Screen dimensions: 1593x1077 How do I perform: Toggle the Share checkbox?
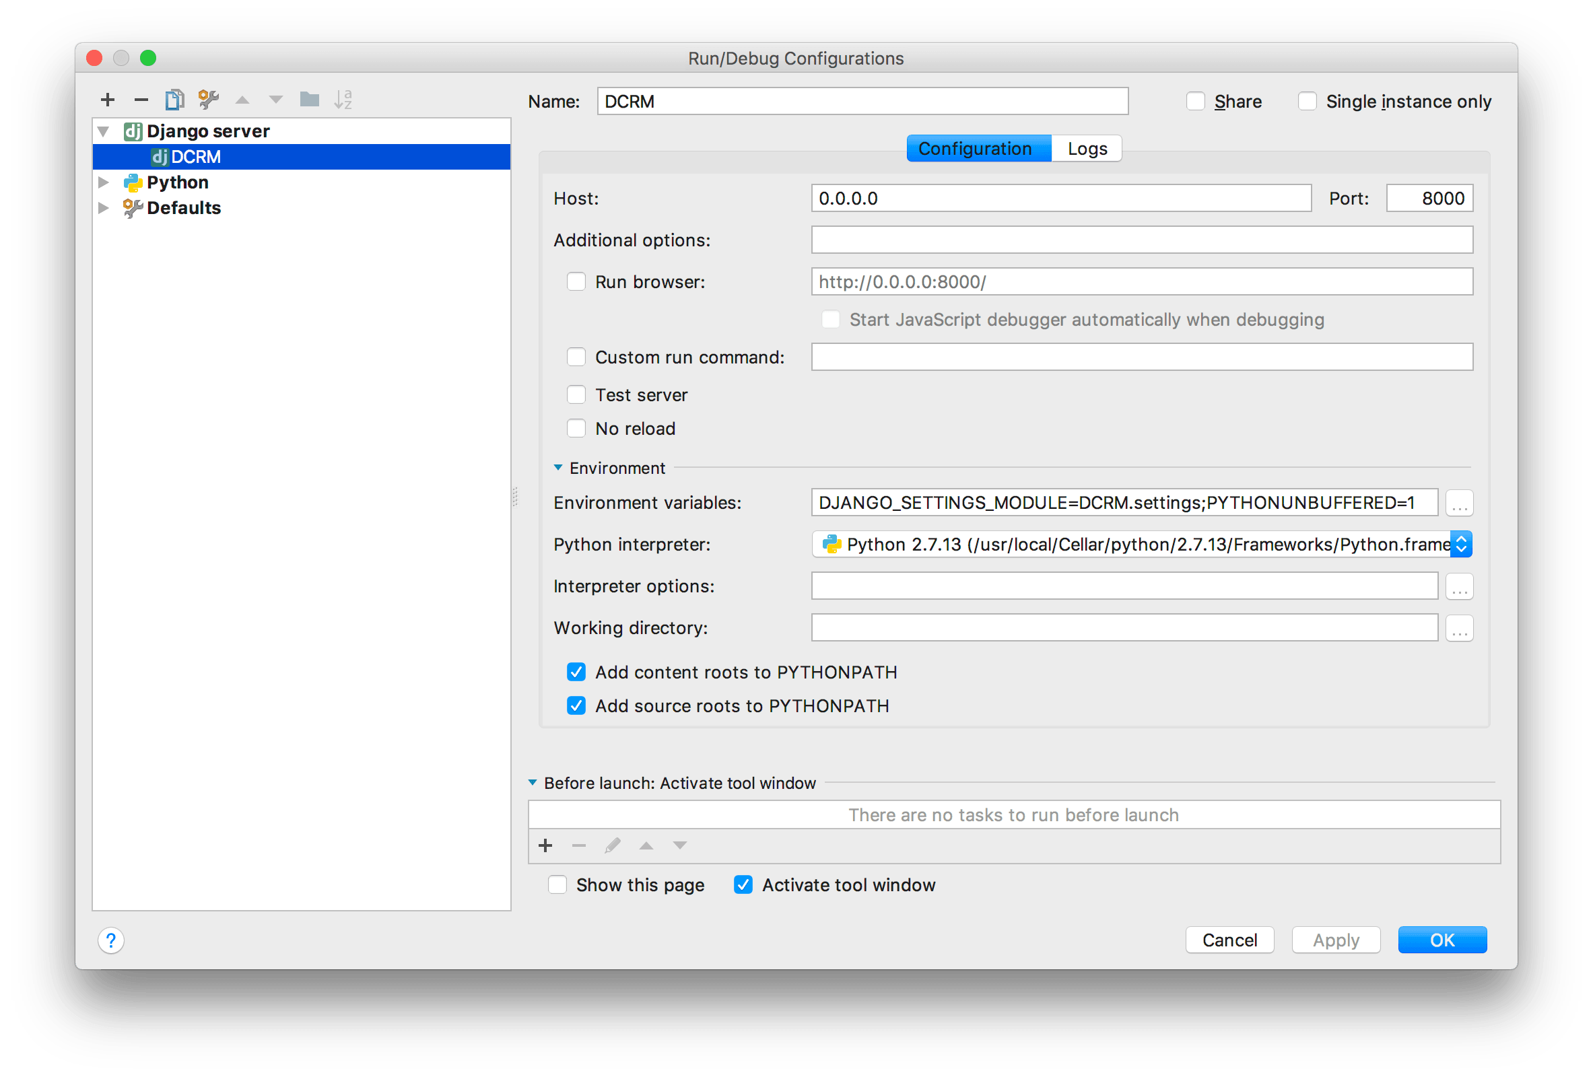[1196, 102]
